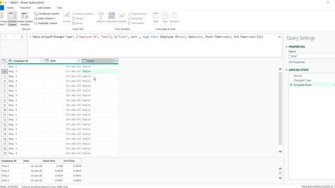Click inside the formula bar text

click(148, 37)
